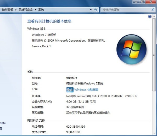Click the phone number 020-38904399

(x=76, y=127)
